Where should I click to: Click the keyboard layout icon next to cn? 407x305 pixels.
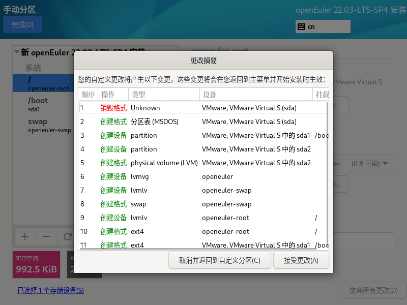pyautogui.click(x=301, y=27)
